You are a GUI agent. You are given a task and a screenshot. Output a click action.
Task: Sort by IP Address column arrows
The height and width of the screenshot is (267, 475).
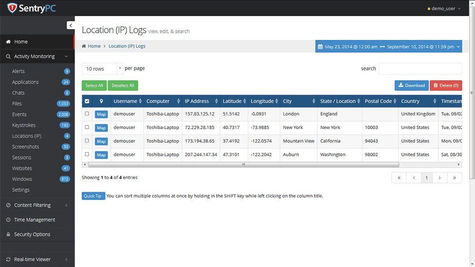(x=216, y=101)
